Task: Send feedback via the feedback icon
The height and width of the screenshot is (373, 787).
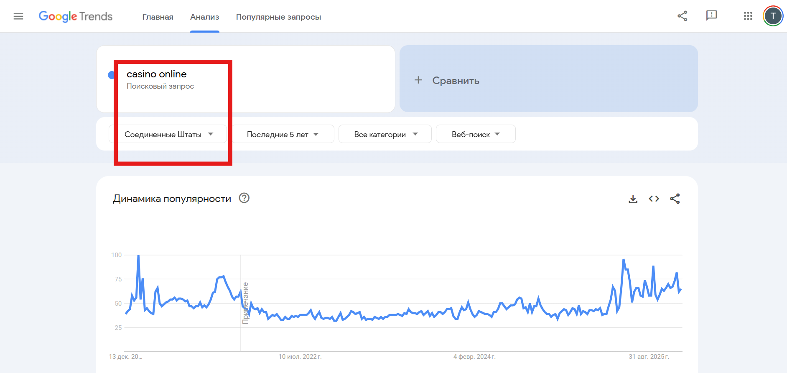Action: 711,15
